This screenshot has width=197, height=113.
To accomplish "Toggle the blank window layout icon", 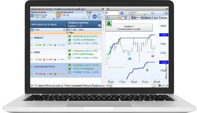I will [123, 18].
